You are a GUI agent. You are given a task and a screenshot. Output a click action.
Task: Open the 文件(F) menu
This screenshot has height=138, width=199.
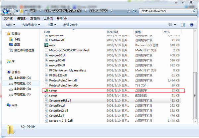click(x=9, y=19)
